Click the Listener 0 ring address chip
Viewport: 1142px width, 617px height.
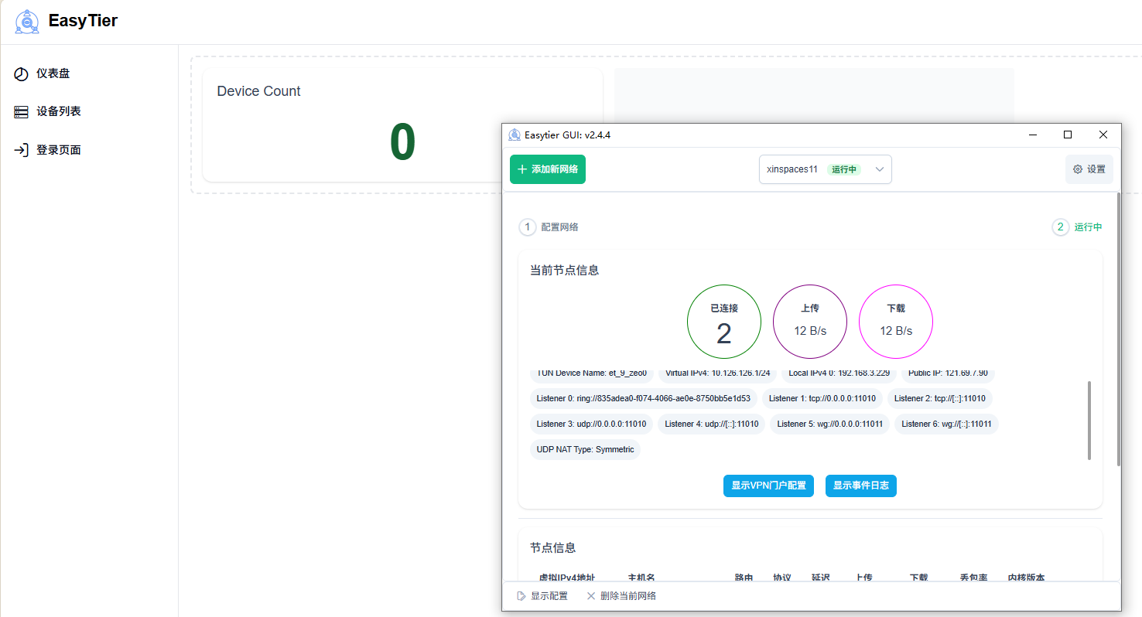644,399
